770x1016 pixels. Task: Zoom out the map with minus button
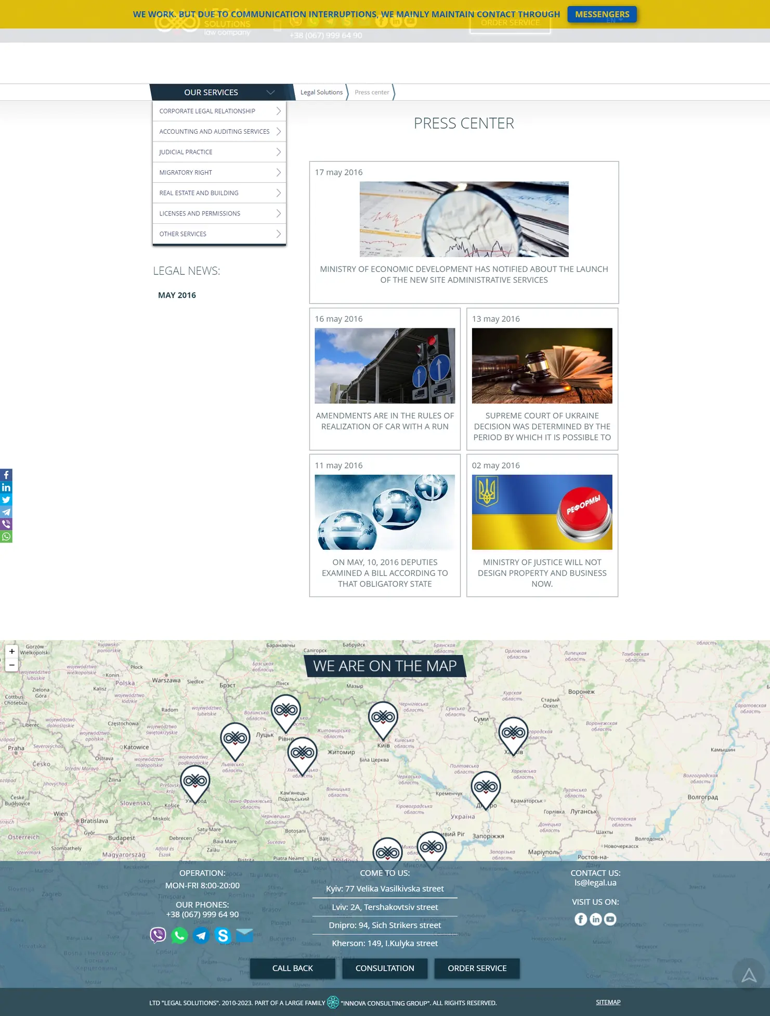[11, 665]
